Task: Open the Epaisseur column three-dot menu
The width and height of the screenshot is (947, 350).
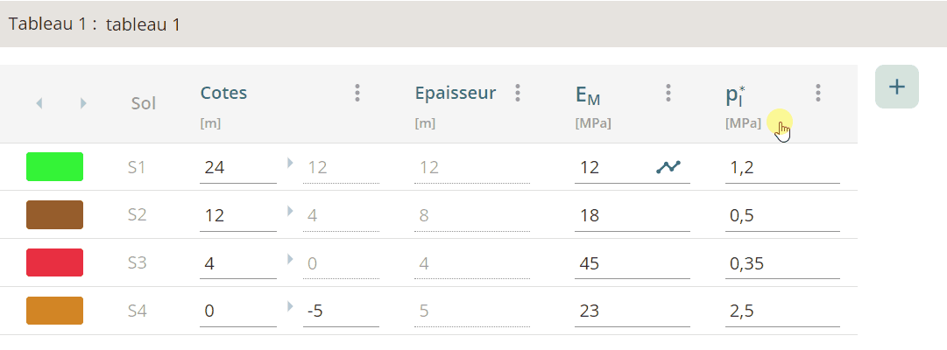Action: tap(518, 93)
